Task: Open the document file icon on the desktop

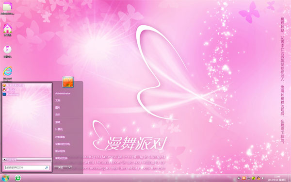Action: tap(7, 7)
